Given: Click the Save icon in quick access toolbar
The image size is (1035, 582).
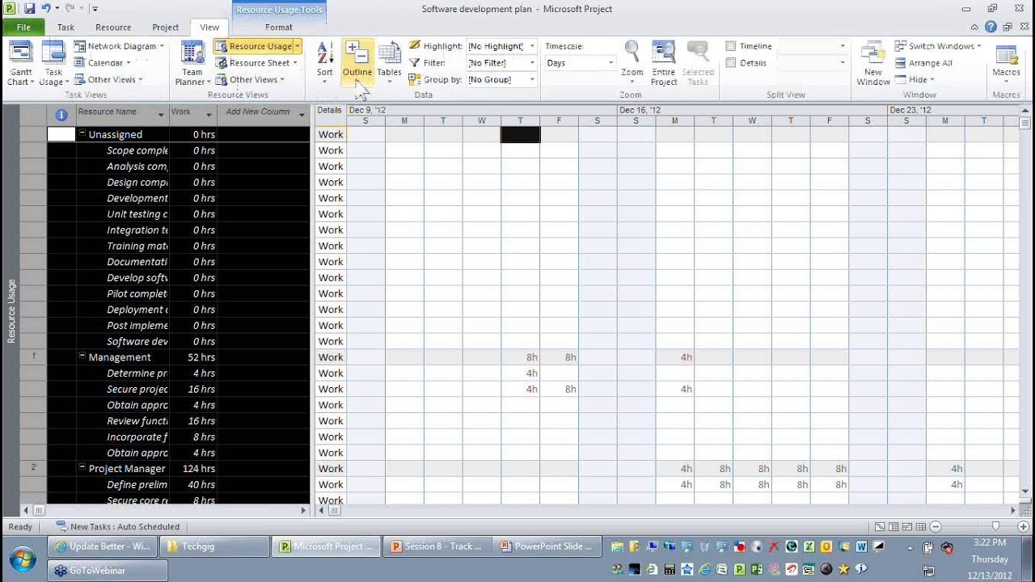Looking at the screenshot, I should pyautogui.click(x=29, y=8).
